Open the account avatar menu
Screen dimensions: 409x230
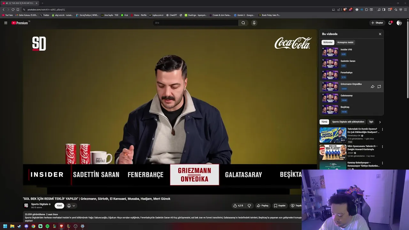pos(399,23)
